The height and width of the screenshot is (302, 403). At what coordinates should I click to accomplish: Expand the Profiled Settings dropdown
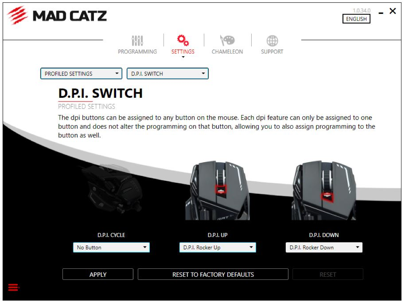pyautogui.click(x=81, y=74)
